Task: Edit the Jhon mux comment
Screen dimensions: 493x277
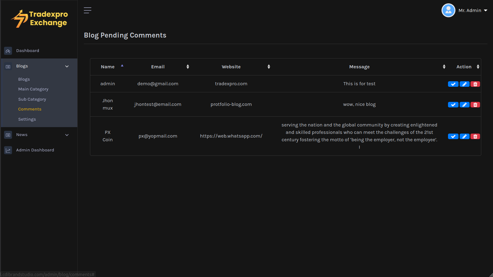Action: coord(464,105)
